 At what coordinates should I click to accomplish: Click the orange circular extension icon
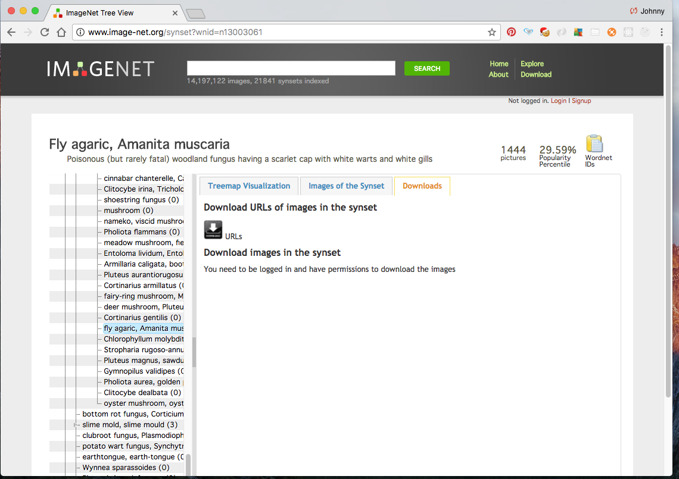[612, 32]
